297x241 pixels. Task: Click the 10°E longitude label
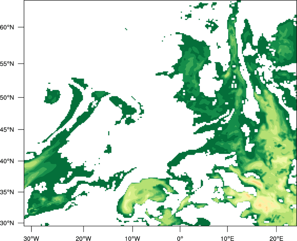pos(227,238)
